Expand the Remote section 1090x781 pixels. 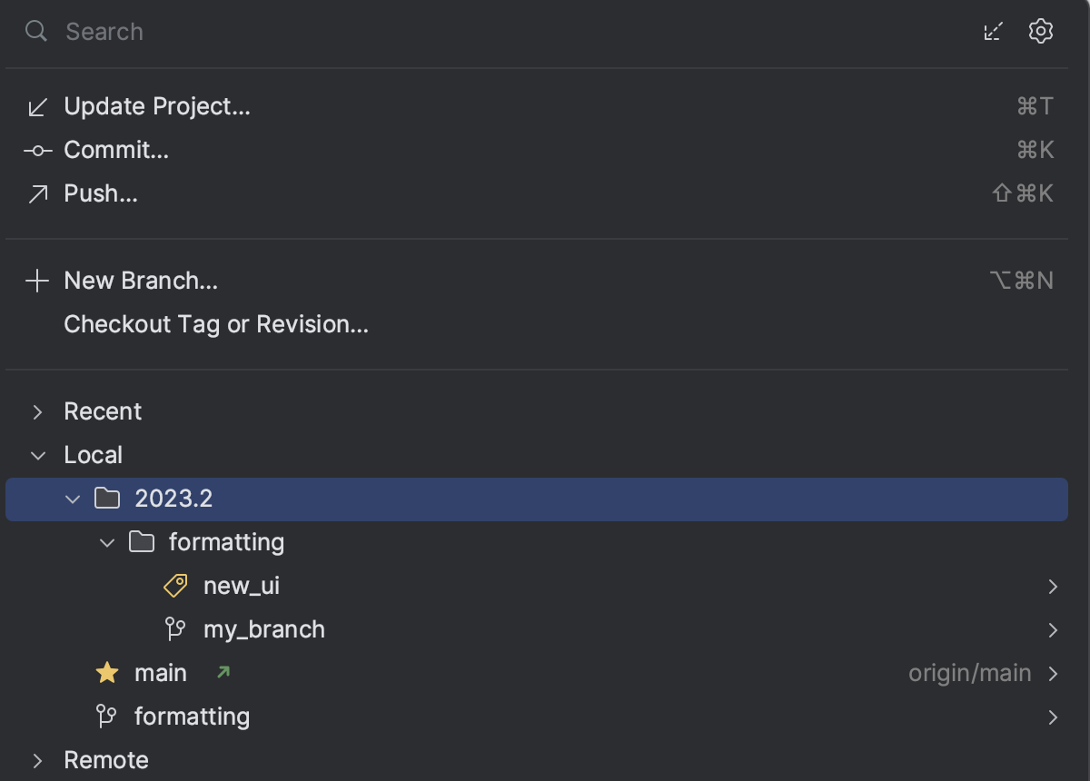tap(36, 760)
